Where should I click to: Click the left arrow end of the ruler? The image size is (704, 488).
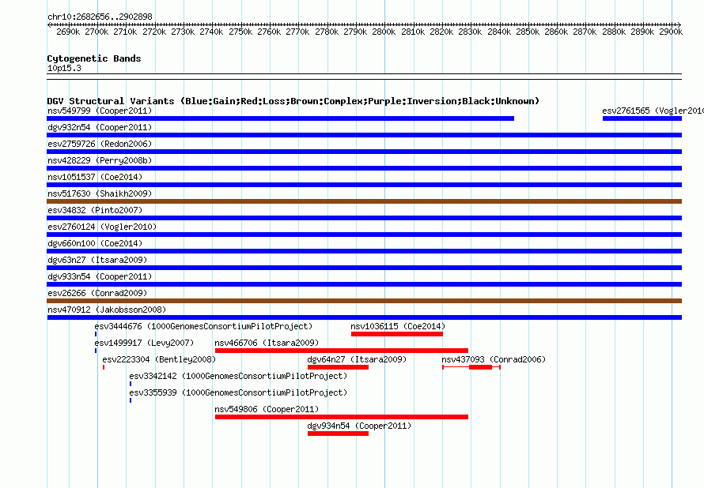[x=49, y=24]
